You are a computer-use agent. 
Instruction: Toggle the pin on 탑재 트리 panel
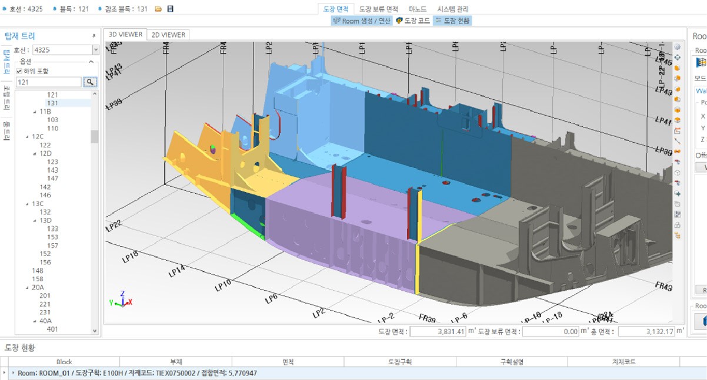[x=94, y=35]
